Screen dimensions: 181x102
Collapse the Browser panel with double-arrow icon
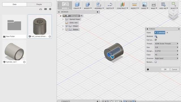[x=59, y=12]
